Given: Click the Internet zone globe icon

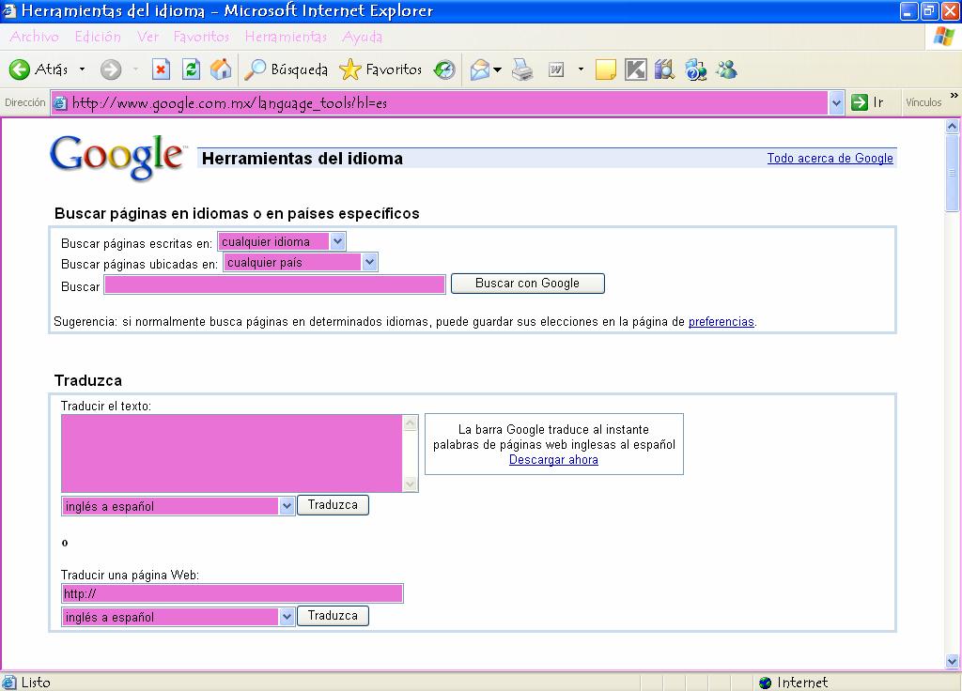Looking at the screenshot, I should (x=765, y=683).
